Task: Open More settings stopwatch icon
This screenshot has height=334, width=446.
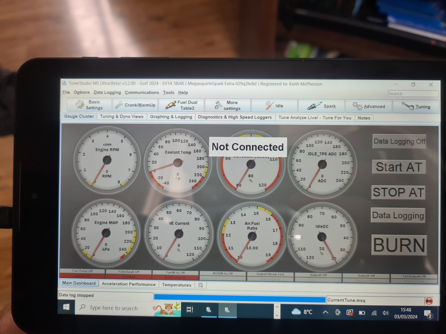Action: [x=218, y=105]
